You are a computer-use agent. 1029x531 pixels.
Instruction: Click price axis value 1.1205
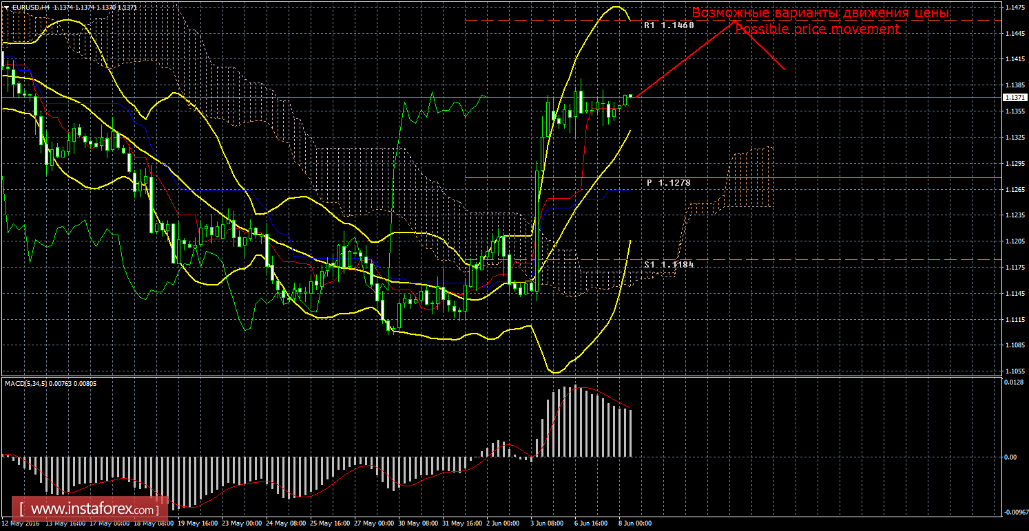click(x=1015, y=241)
